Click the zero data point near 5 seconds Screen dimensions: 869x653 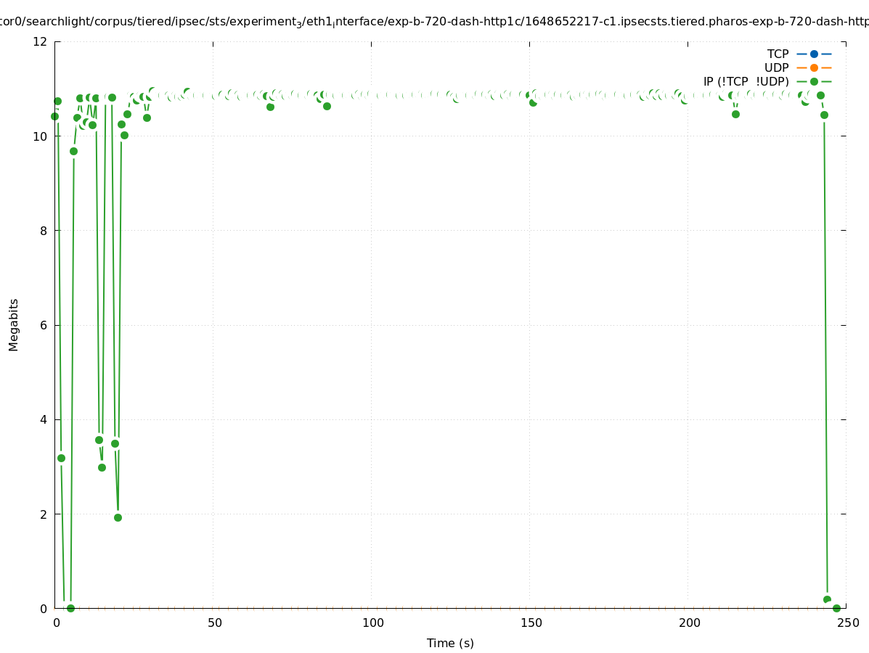point(70,608)
